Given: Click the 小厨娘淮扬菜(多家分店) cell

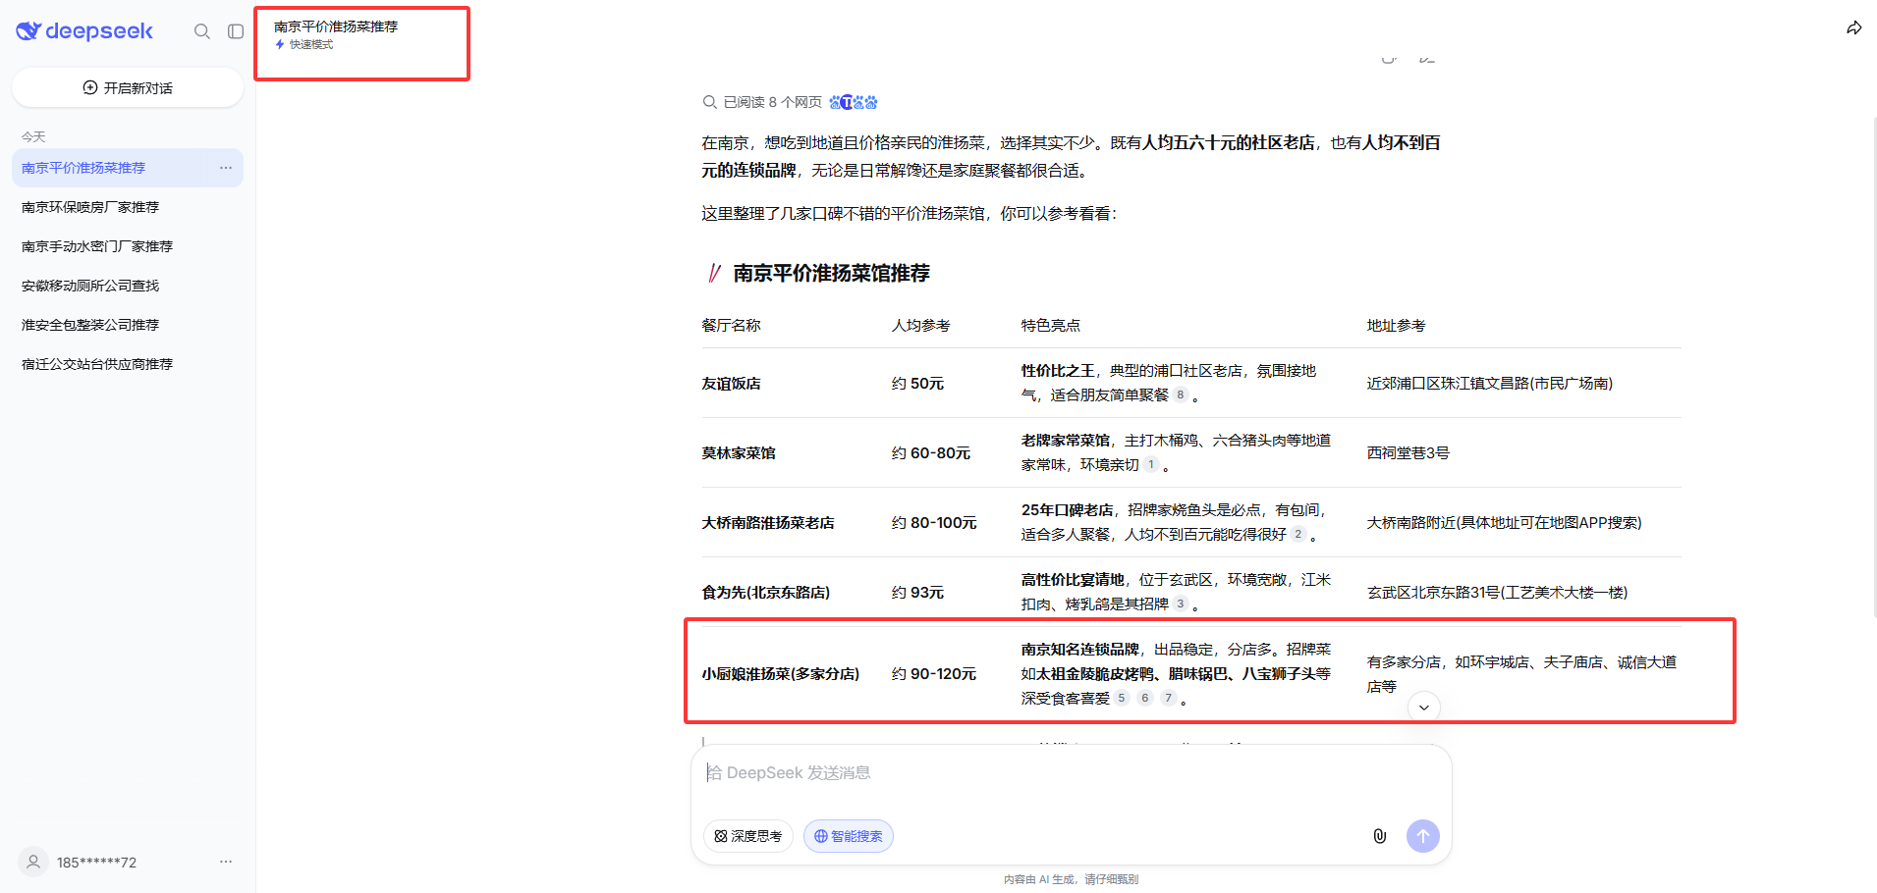Looking at the screenshot, I should click(x=780, y=673).
